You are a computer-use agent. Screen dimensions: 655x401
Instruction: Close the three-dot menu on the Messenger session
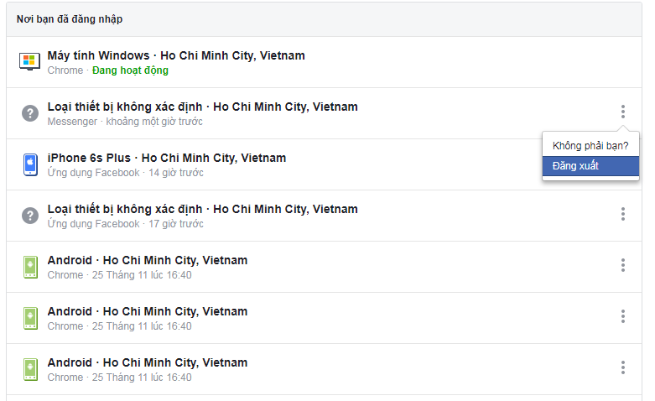[x=623, y=112]
